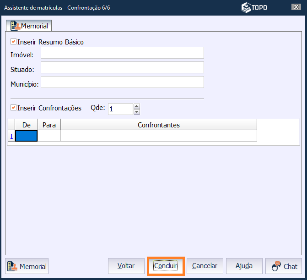Screen dimensions: 307x280
Task: Select the Para cell in row 1
Action: pos(49,136)
